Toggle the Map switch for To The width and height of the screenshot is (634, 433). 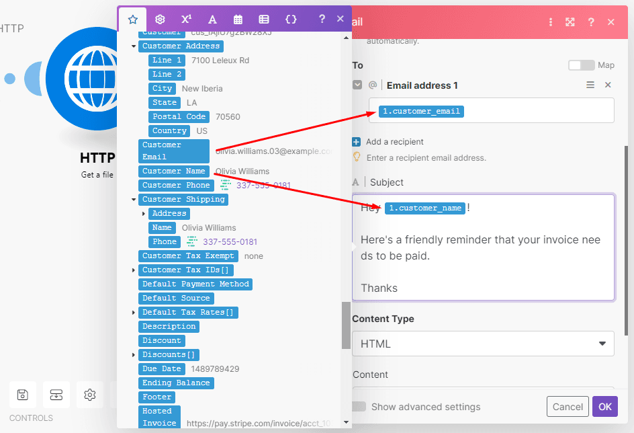pyautogui.click(x=581, y=65)
